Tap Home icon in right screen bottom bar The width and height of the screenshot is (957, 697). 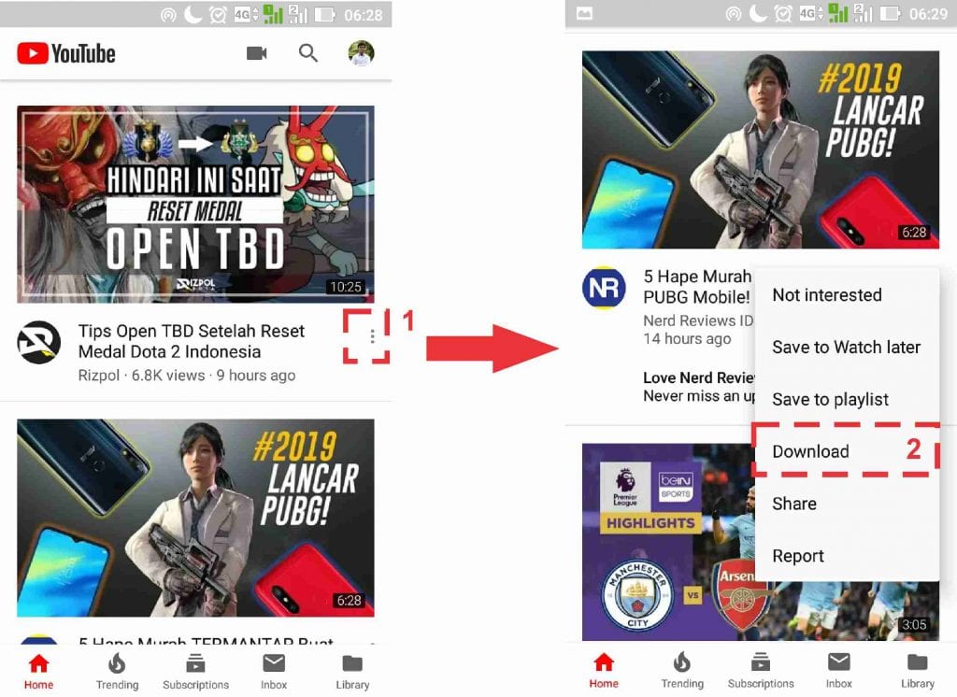[604, 662]
